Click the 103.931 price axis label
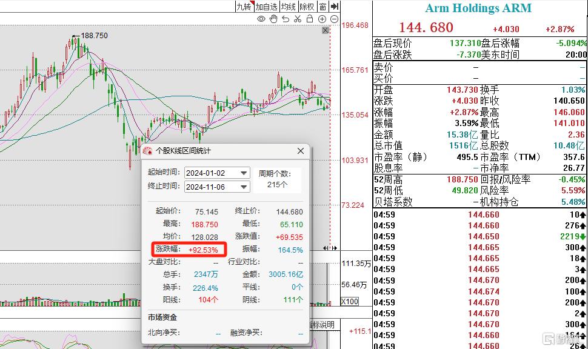This screenshot has width=588, height=349. point(355,161)
